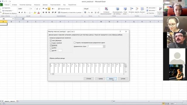Click the Cut (Вырезать) command
This screenshot has width=187, height=105.
[6, 8]
